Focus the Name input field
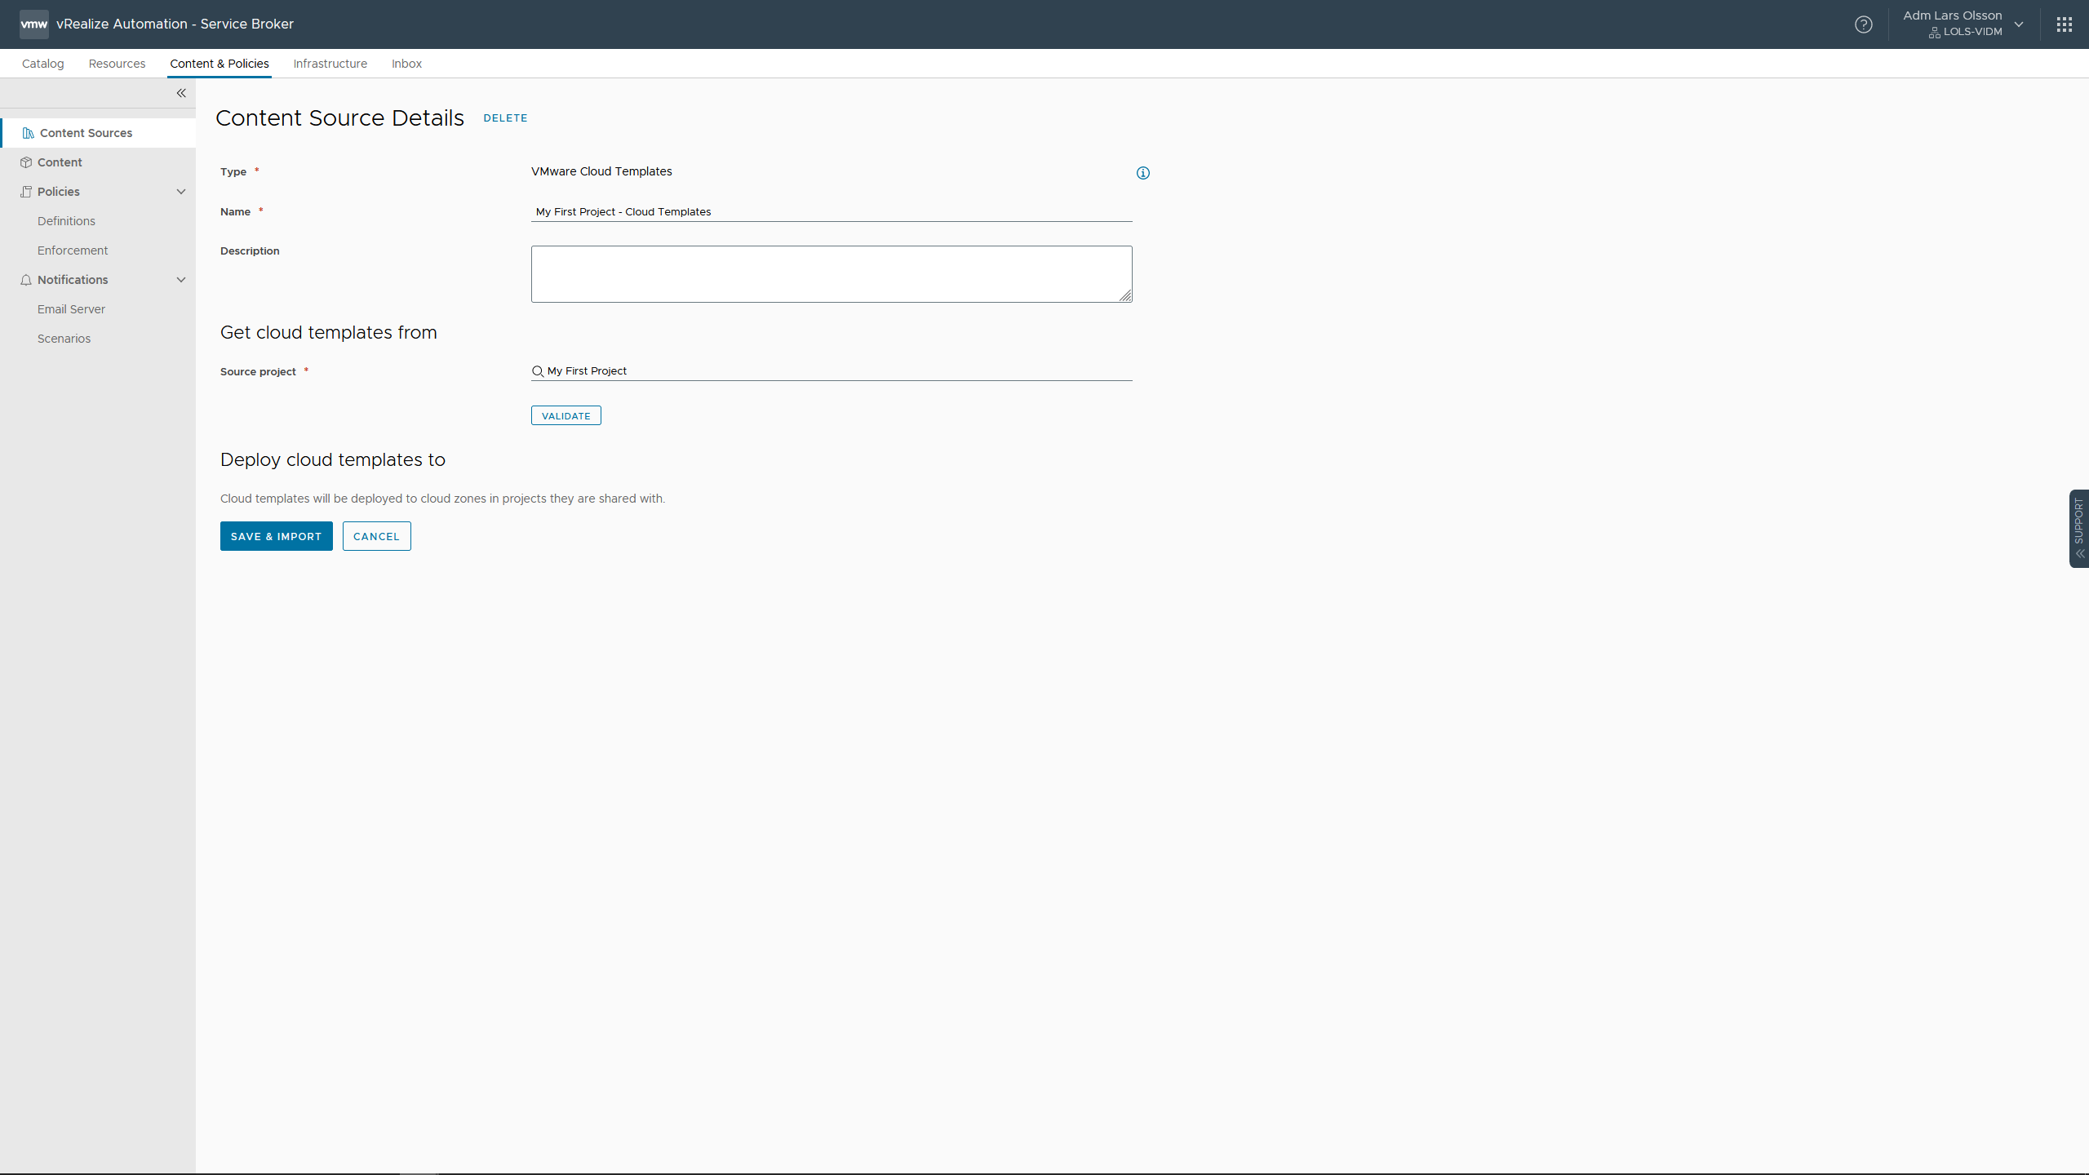This screenshot has height=1175, width=2089. (832, 211)
